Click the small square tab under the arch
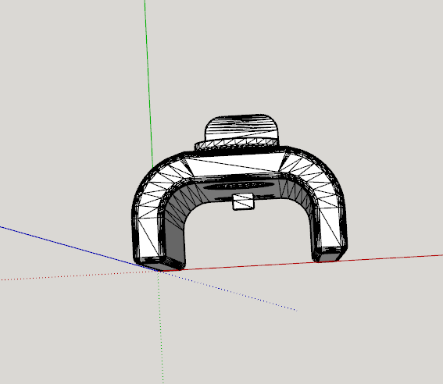This screenshot has height=384, width=443. (x=243, y=201)
